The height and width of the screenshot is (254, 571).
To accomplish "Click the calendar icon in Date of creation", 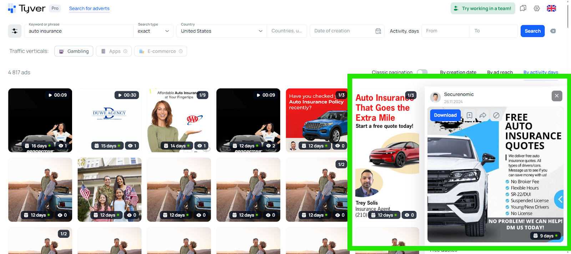I will coord(378,31).
